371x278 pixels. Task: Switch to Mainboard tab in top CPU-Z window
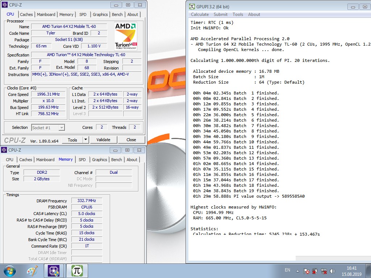pyautogui.click(x=46, y=14)
